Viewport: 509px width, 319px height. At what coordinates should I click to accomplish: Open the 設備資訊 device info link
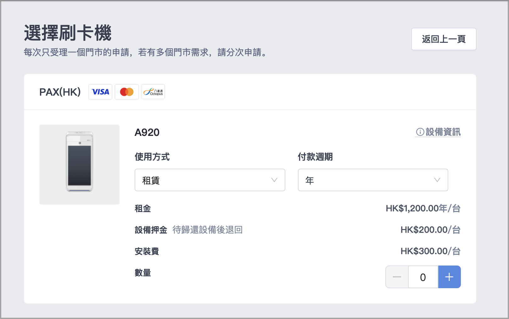(438, 132)
